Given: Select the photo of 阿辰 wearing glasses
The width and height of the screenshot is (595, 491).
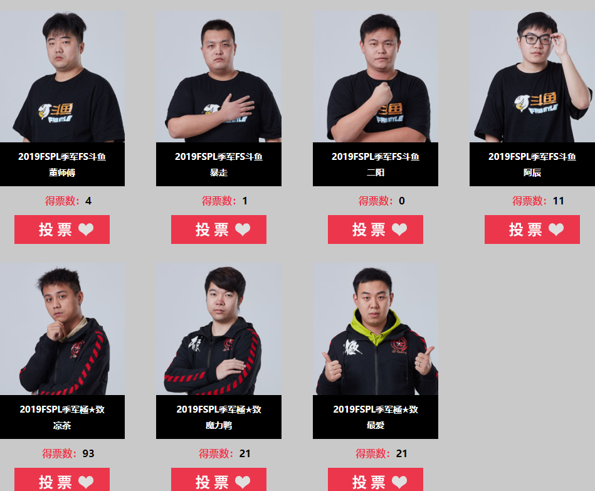Looking at the screenshot, I should coord(532,77).
